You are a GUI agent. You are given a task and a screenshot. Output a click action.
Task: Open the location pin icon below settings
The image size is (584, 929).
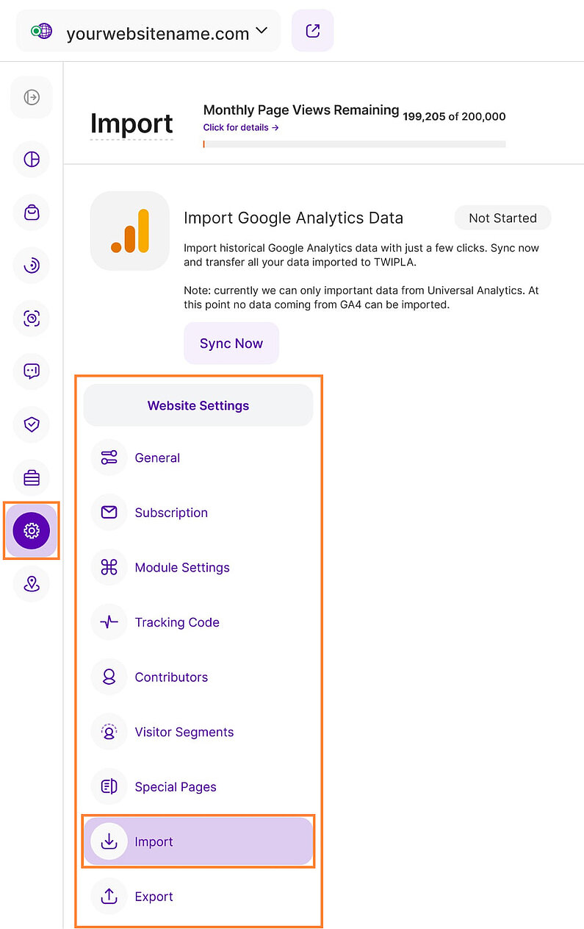(31, 583)
